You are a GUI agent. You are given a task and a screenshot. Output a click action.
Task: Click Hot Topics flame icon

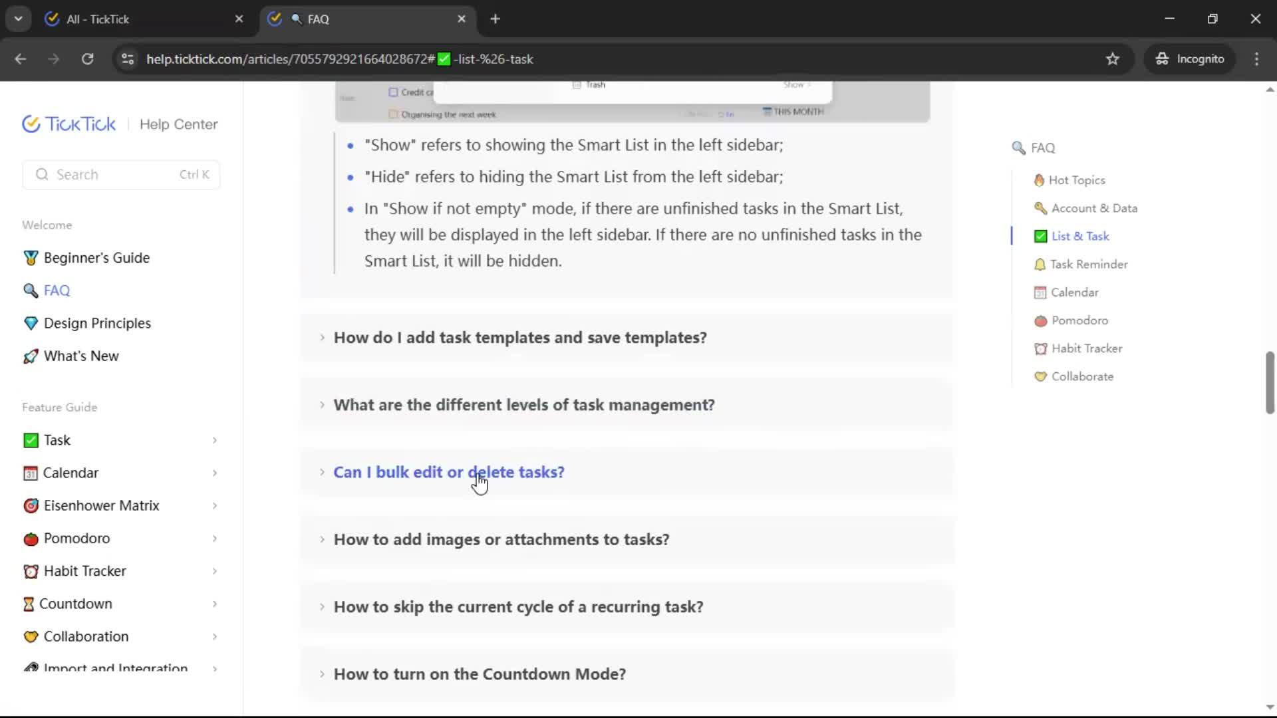(1039, 180)
